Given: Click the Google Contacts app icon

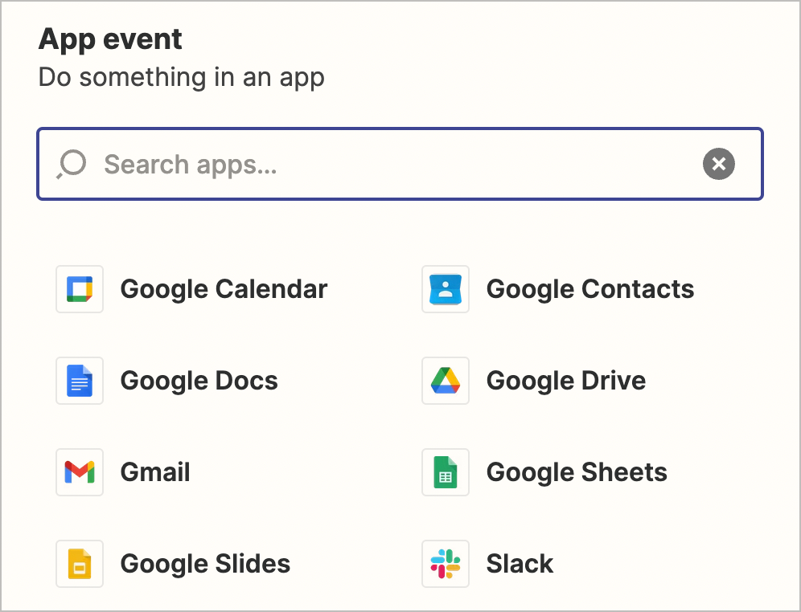Looking at the screenshot, I should [445, 288].
